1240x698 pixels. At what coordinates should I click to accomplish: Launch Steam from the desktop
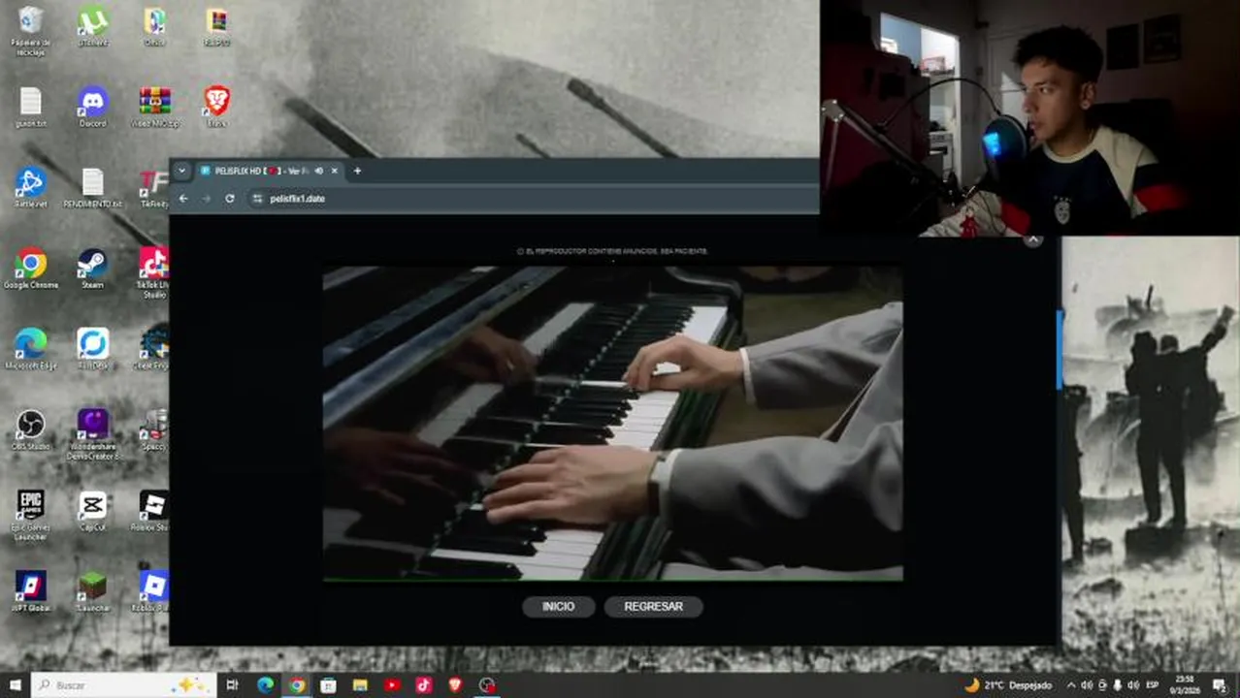(93, 269)
